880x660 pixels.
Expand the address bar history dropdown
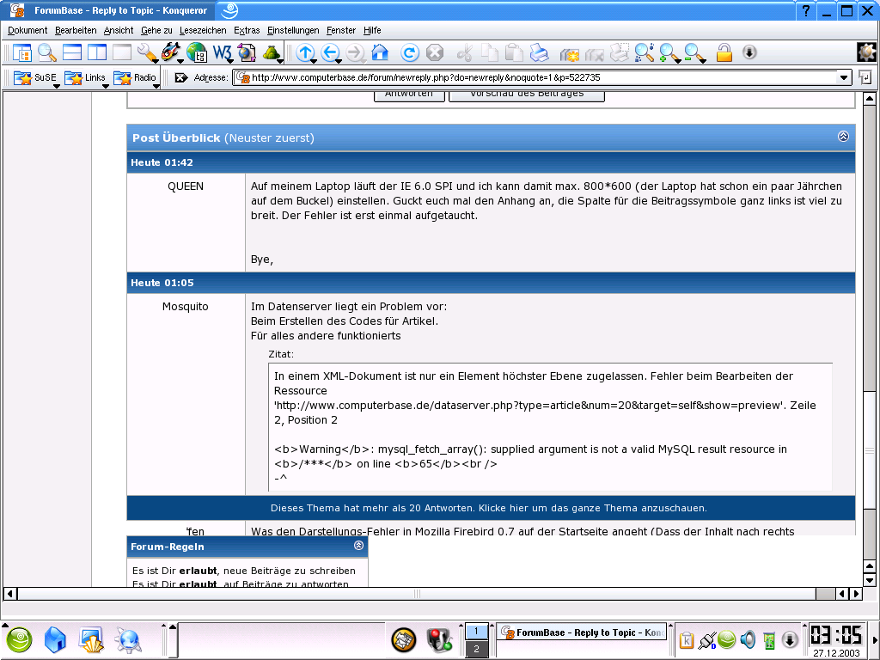(844, 77)
